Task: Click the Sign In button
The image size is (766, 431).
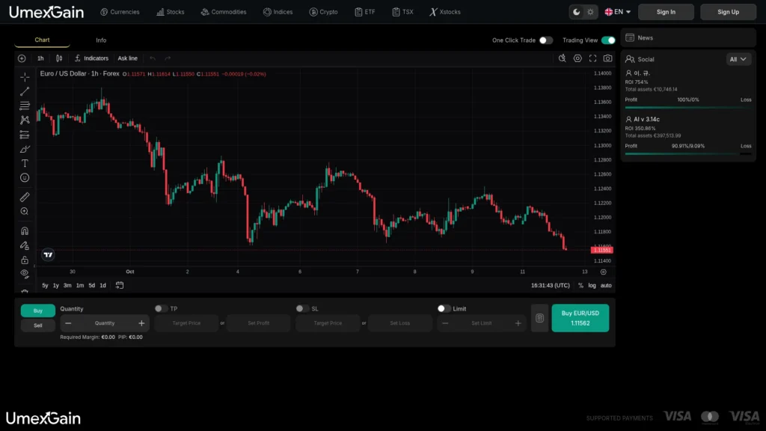Action: point(666,12)
